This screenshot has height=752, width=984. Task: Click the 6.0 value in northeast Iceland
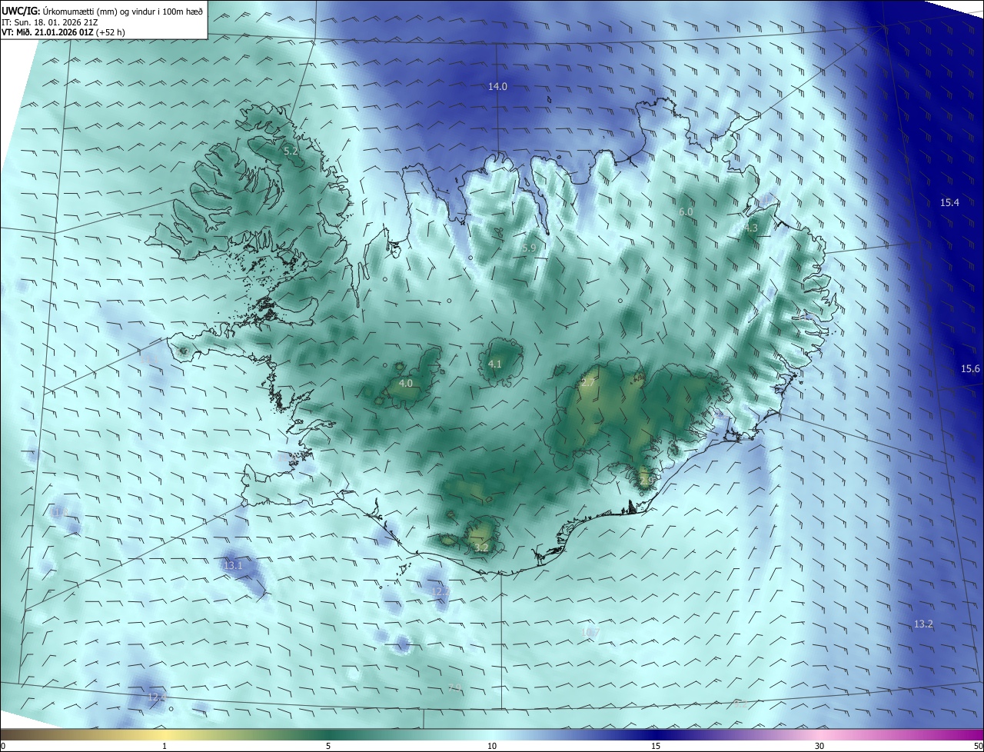point(686,211)
